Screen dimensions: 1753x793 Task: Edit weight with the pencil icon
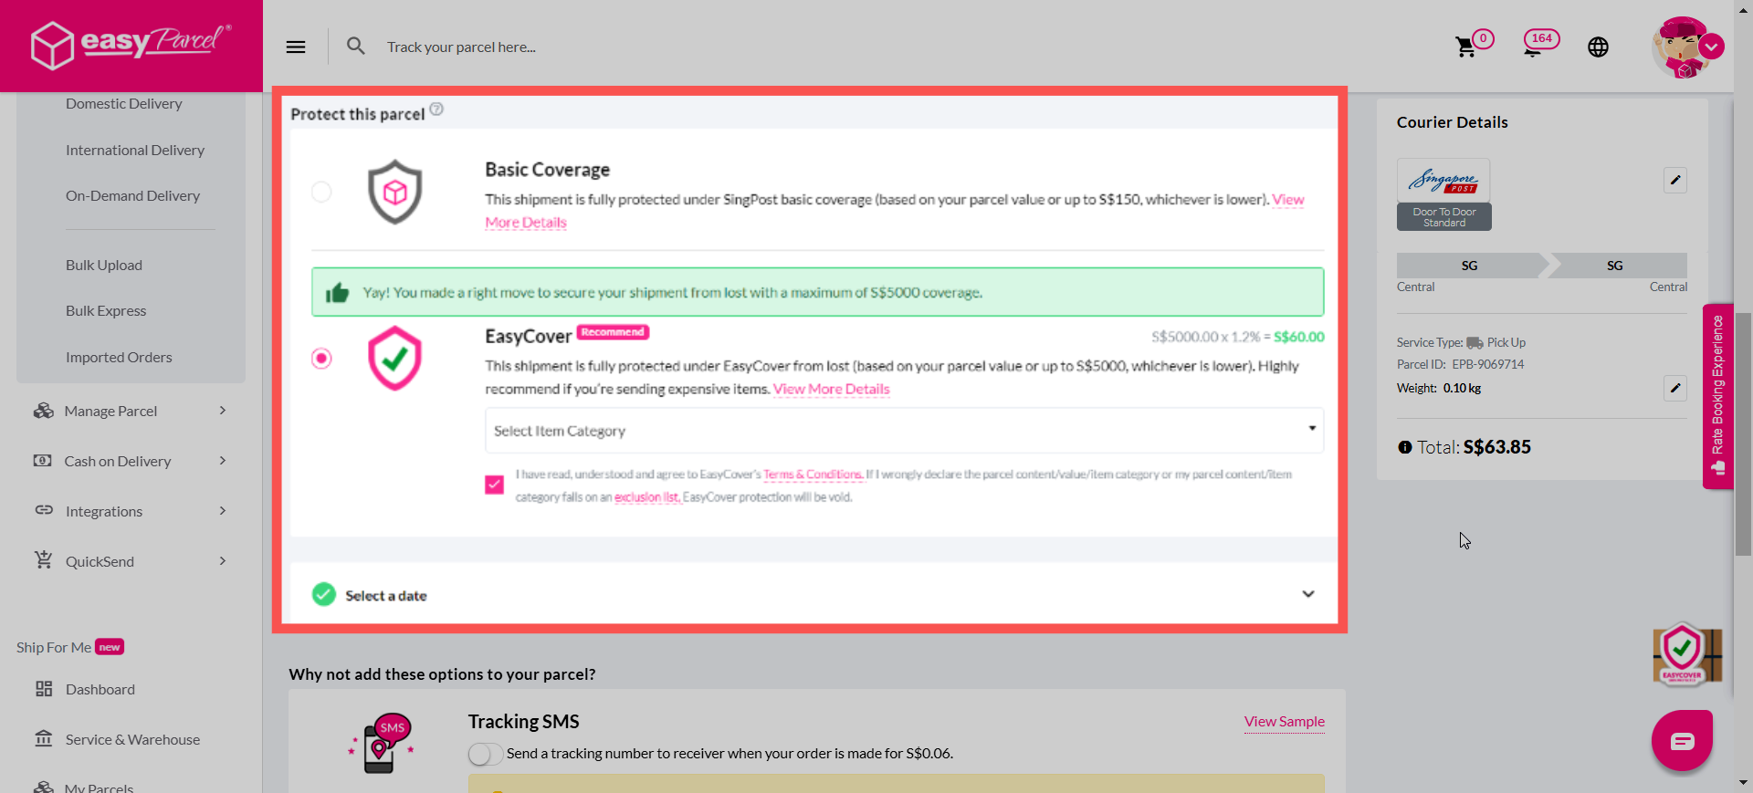pos(1674,388)
